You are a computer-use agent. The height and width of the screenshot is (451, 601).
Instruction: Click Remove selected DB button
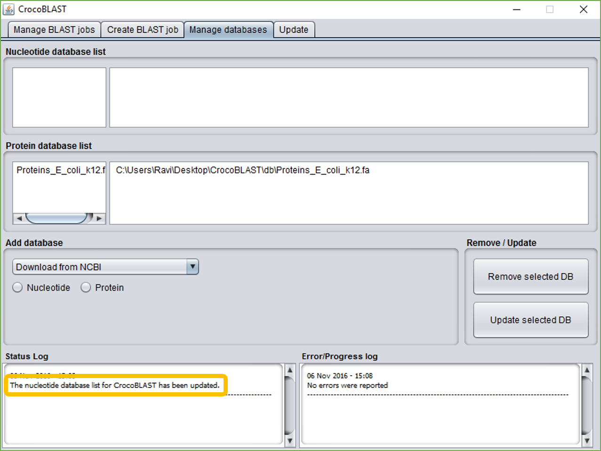pyautogui.click(x=531, y=277)
